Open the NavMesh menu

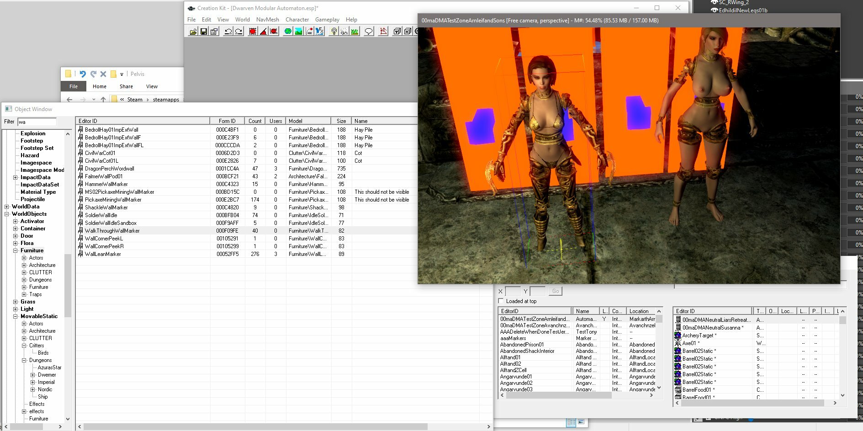tap(268, 20)
